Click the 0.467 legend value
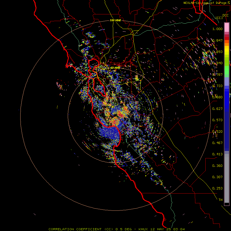Image resolution: width=231 pixels, height=231 pixels. pos(217,143)
